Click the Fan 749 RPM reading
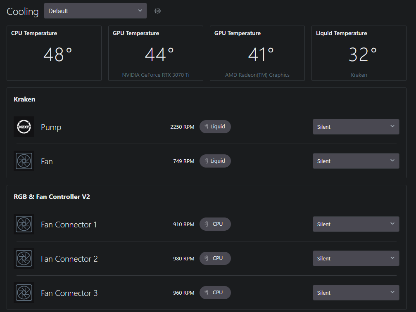This screenshot has width=416, height=312. point(183,161)
